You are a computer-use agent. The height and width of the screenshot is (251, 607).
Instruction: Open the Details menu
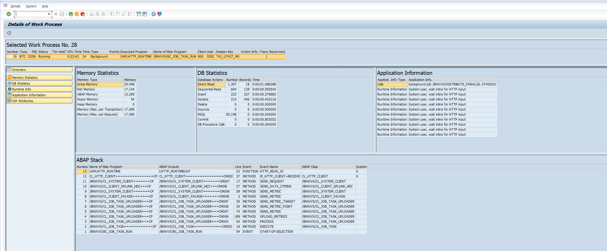click(15, 6)
